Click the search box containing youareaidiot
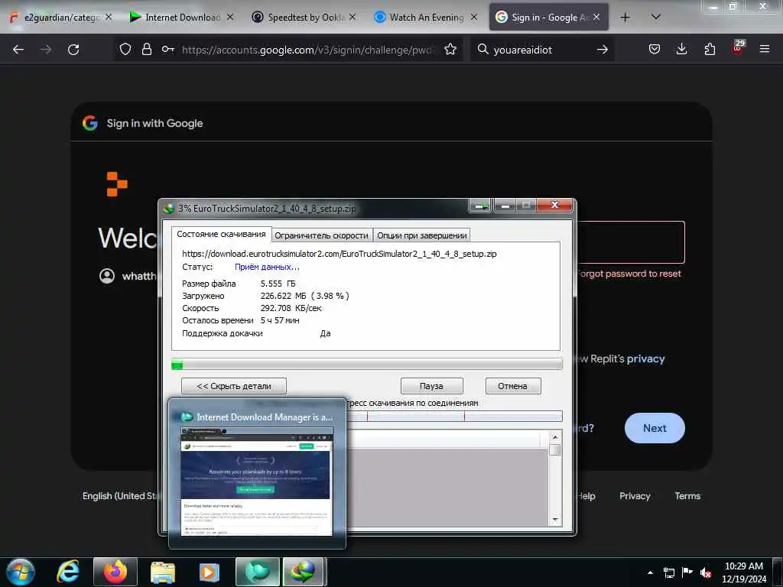This screenshot has height=587, width=783. (x=542, y=50)
